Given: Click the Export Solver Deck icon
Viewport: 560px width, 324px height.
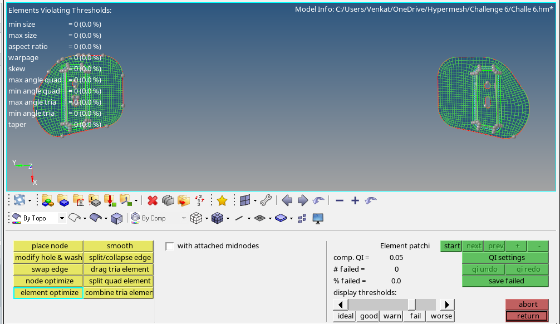Looking at the screenshot, I should tap(125, 200).
